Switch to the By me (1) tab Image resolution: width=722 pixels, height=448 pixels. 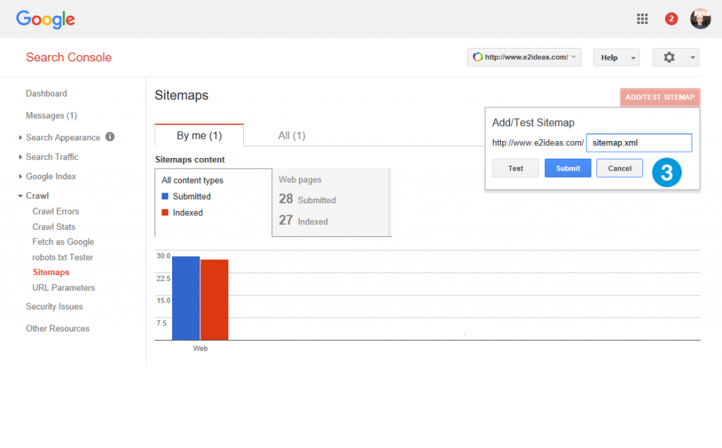point(199,135)
